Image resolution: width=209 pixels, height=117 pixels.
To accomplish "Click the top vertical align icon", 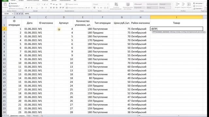I will pyautogui.click(x=51, y=4).
